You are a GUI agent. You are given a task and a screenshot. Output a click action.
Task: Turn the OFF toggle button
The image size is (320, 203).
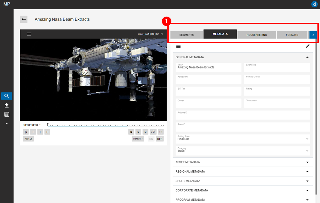[x=159, y=139]
